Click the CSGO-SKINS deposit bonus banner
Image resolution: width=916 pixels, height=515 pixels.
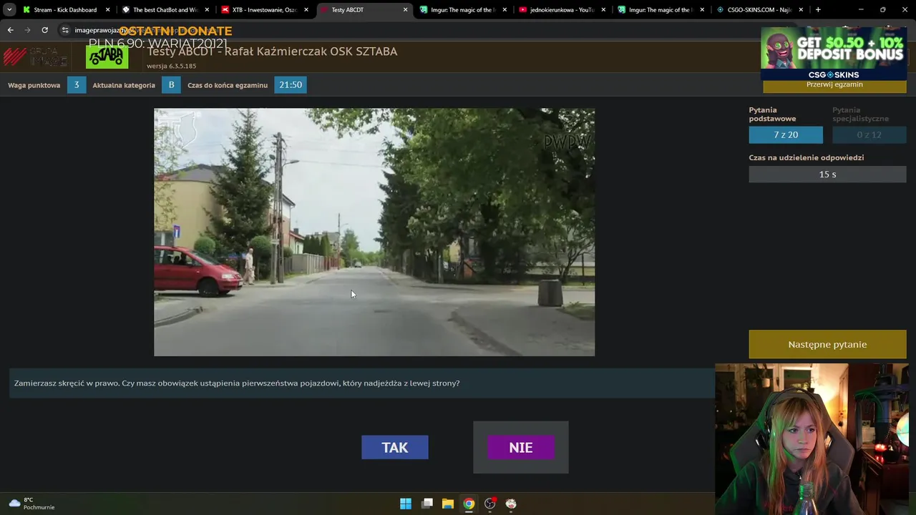point(834,54)
